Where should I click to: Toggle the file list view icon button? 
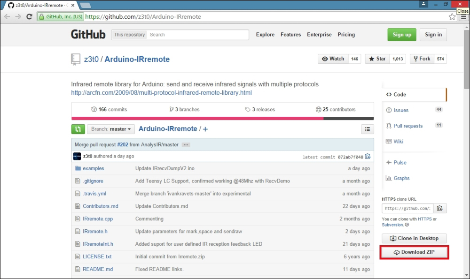click(367, 129)
